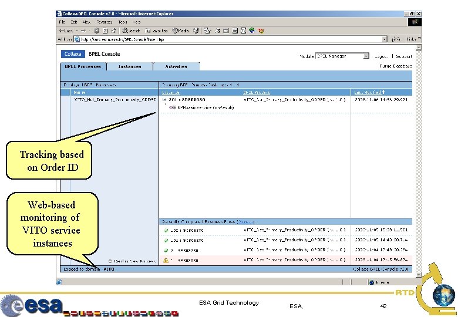Click the Logout link
Image resolution: width=458 pixels, height=317 pixels.
tap(381, 56)
